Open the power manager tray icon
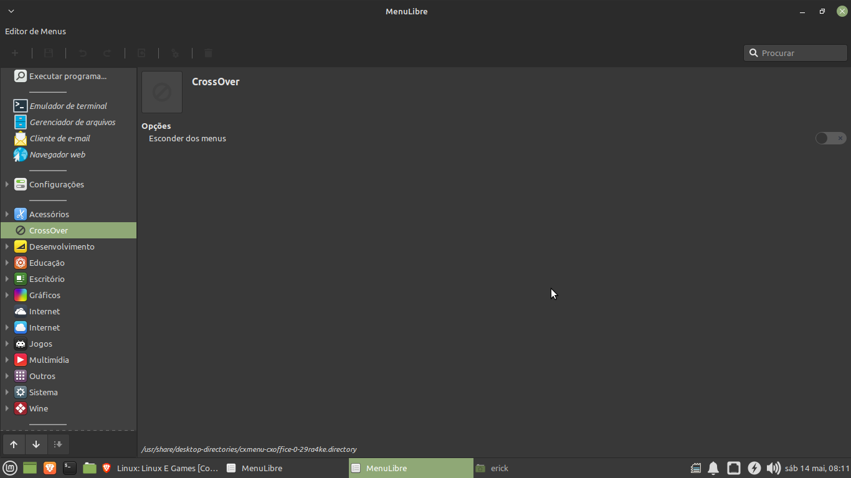 [754, 468]
